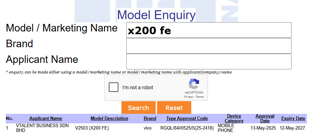Select the V2503 (X200 FE) model cell
Viewport: 311px width, 135px height.
click(92, 128)
